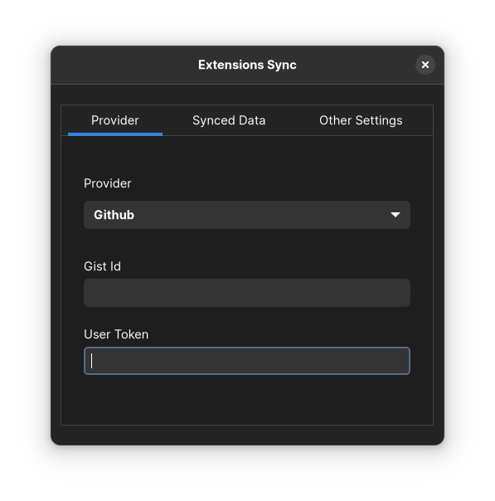
Task: Click the Gist Id label
Action: click(102, 266)
